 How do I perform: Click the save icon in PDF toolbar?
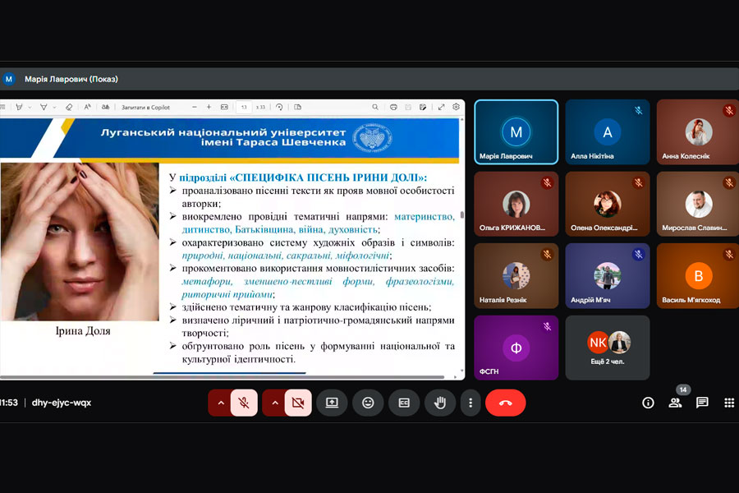click(x=408, y=107)
